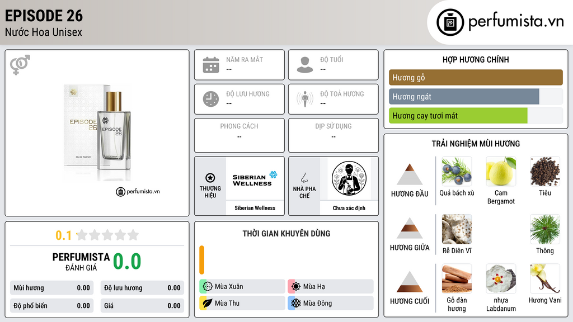Click the green 0.0 Perfumista score

pos(127,262)
